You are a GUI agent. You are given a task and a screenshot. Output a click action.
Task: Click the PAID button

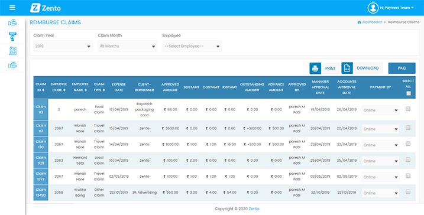coord(402,68)
